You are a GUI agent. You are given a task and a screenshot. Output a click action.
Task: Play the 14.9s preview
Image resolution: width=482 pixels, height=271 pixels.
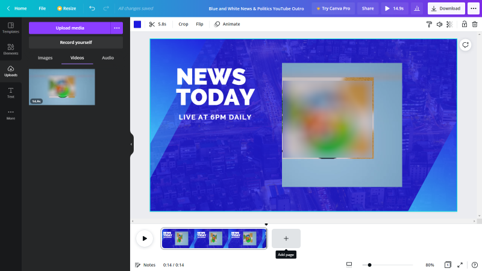394,8
